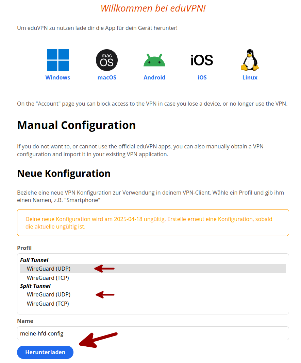301x363 pixels.
Task: Click the Split Tunnel group label
Action: 35,286
